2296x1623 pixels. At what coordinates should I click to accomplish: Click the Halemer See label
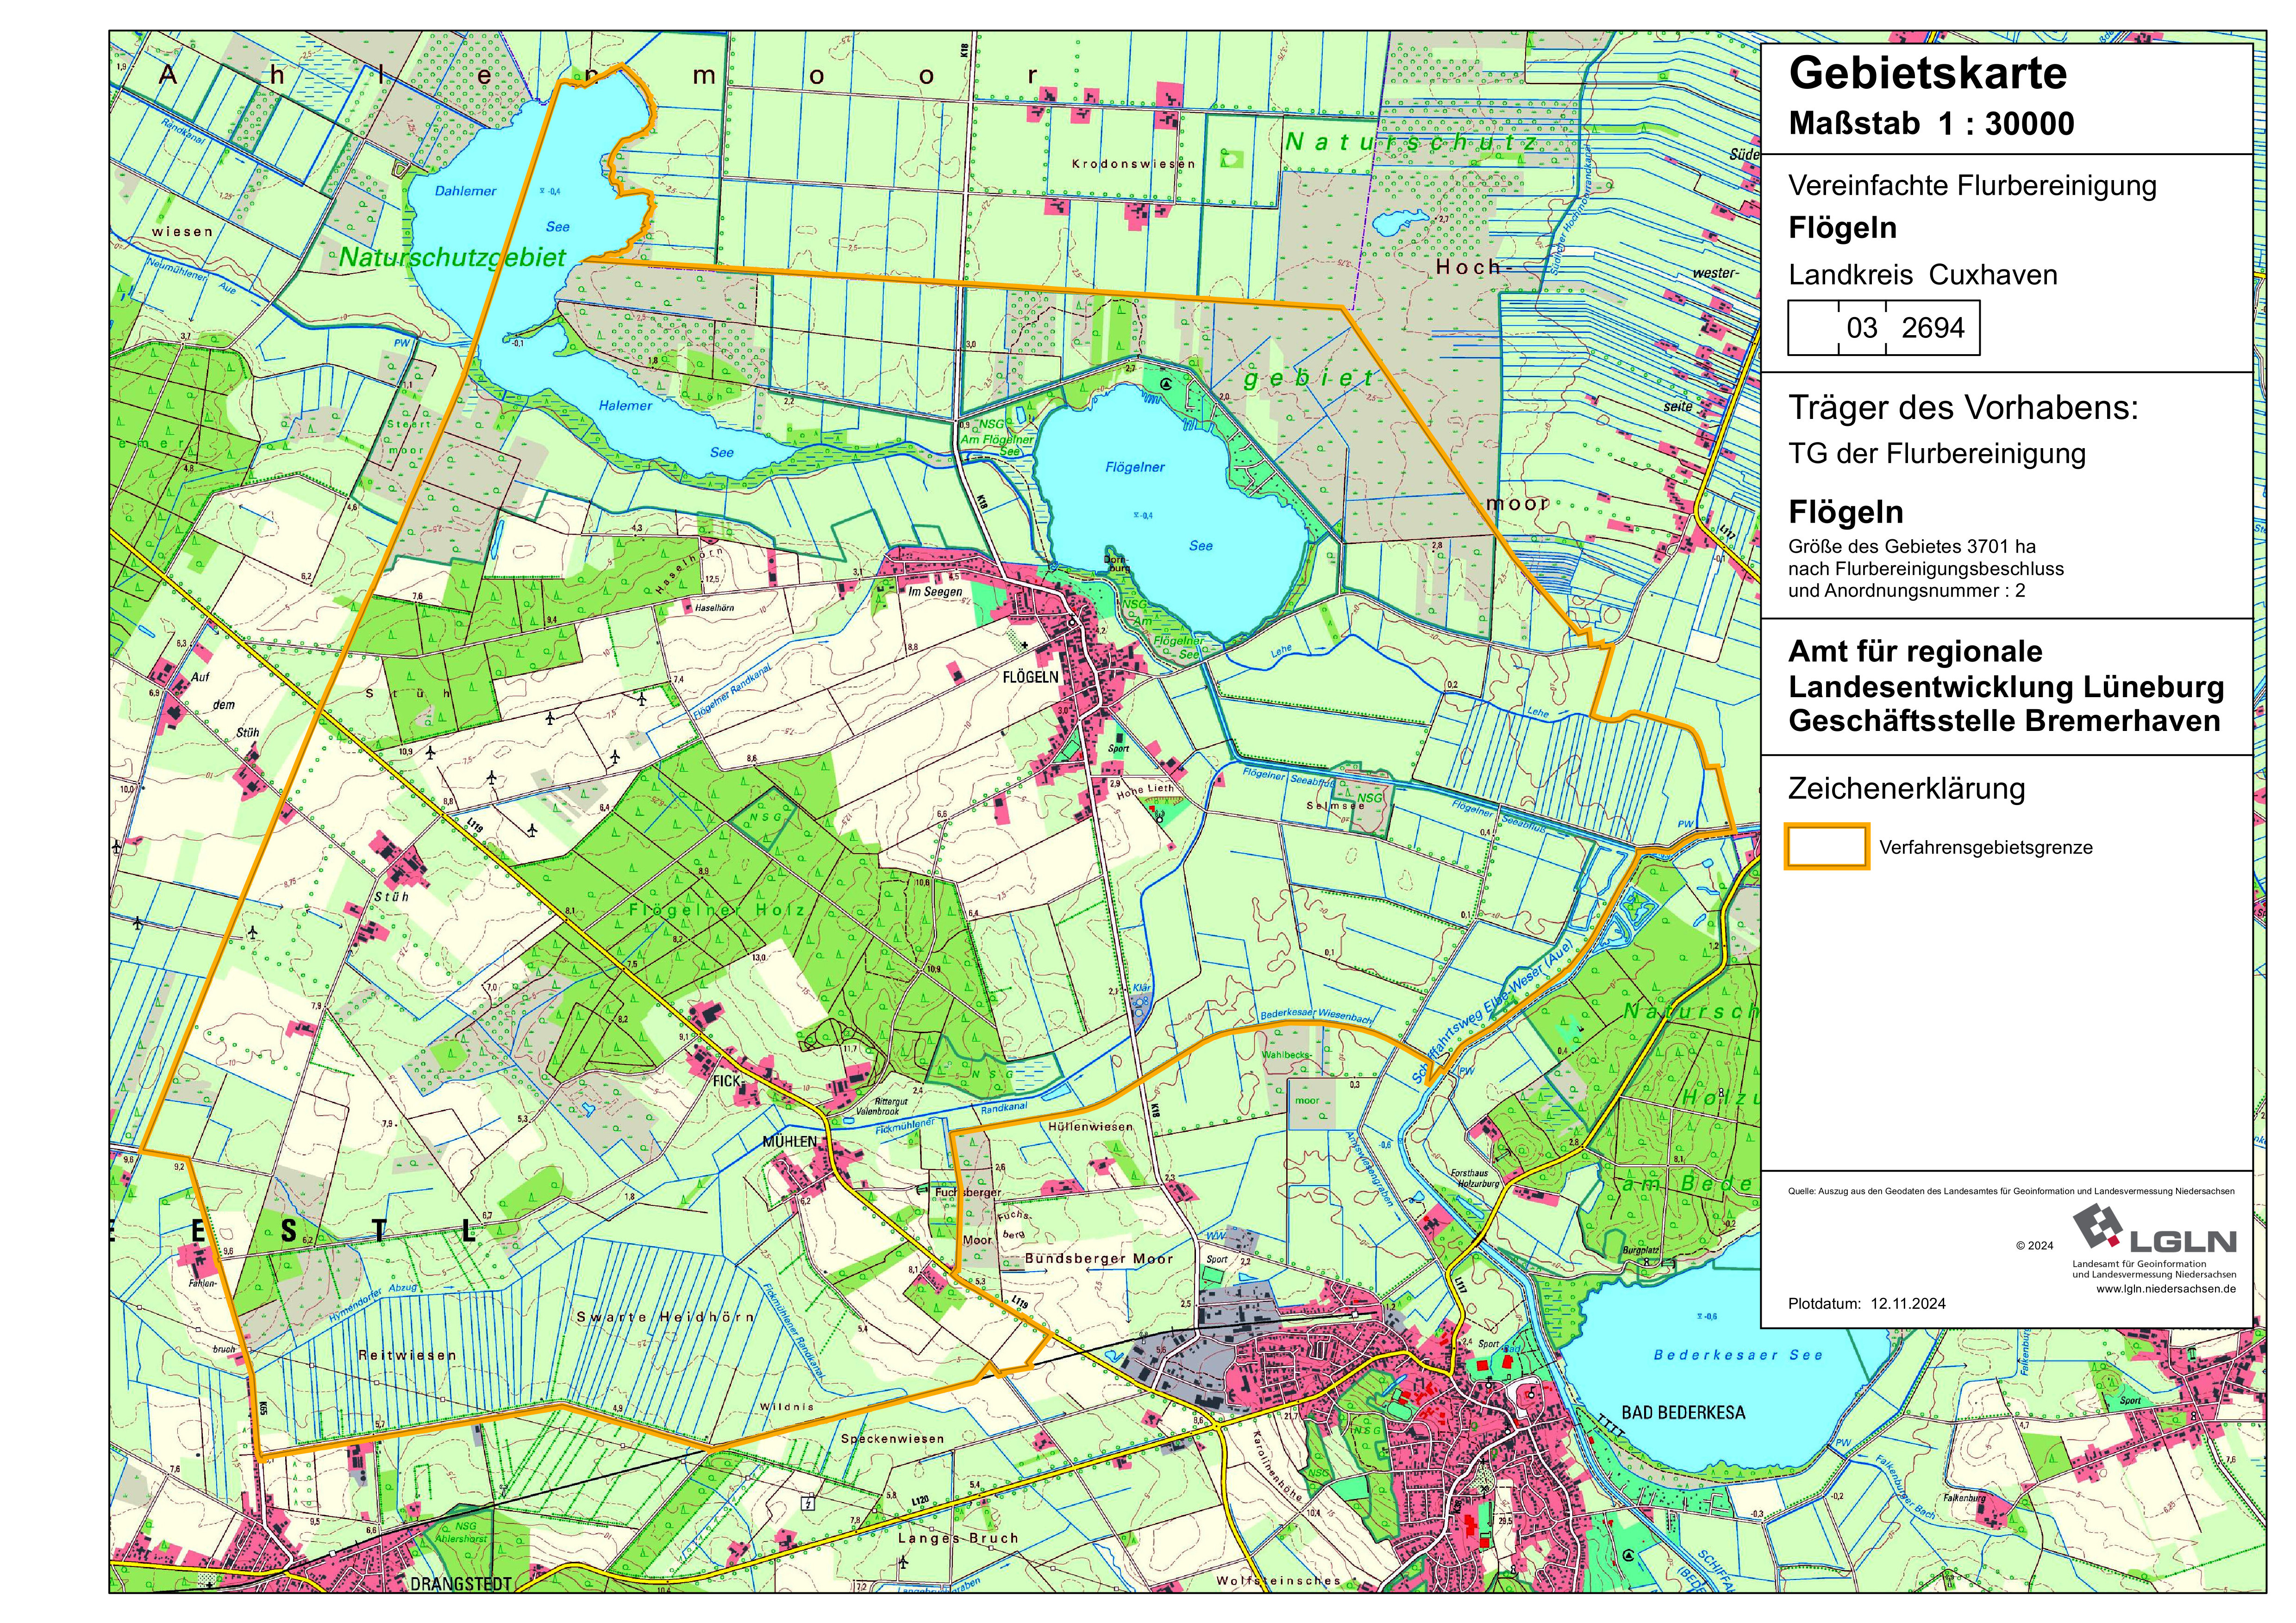[x=626, y=406]
